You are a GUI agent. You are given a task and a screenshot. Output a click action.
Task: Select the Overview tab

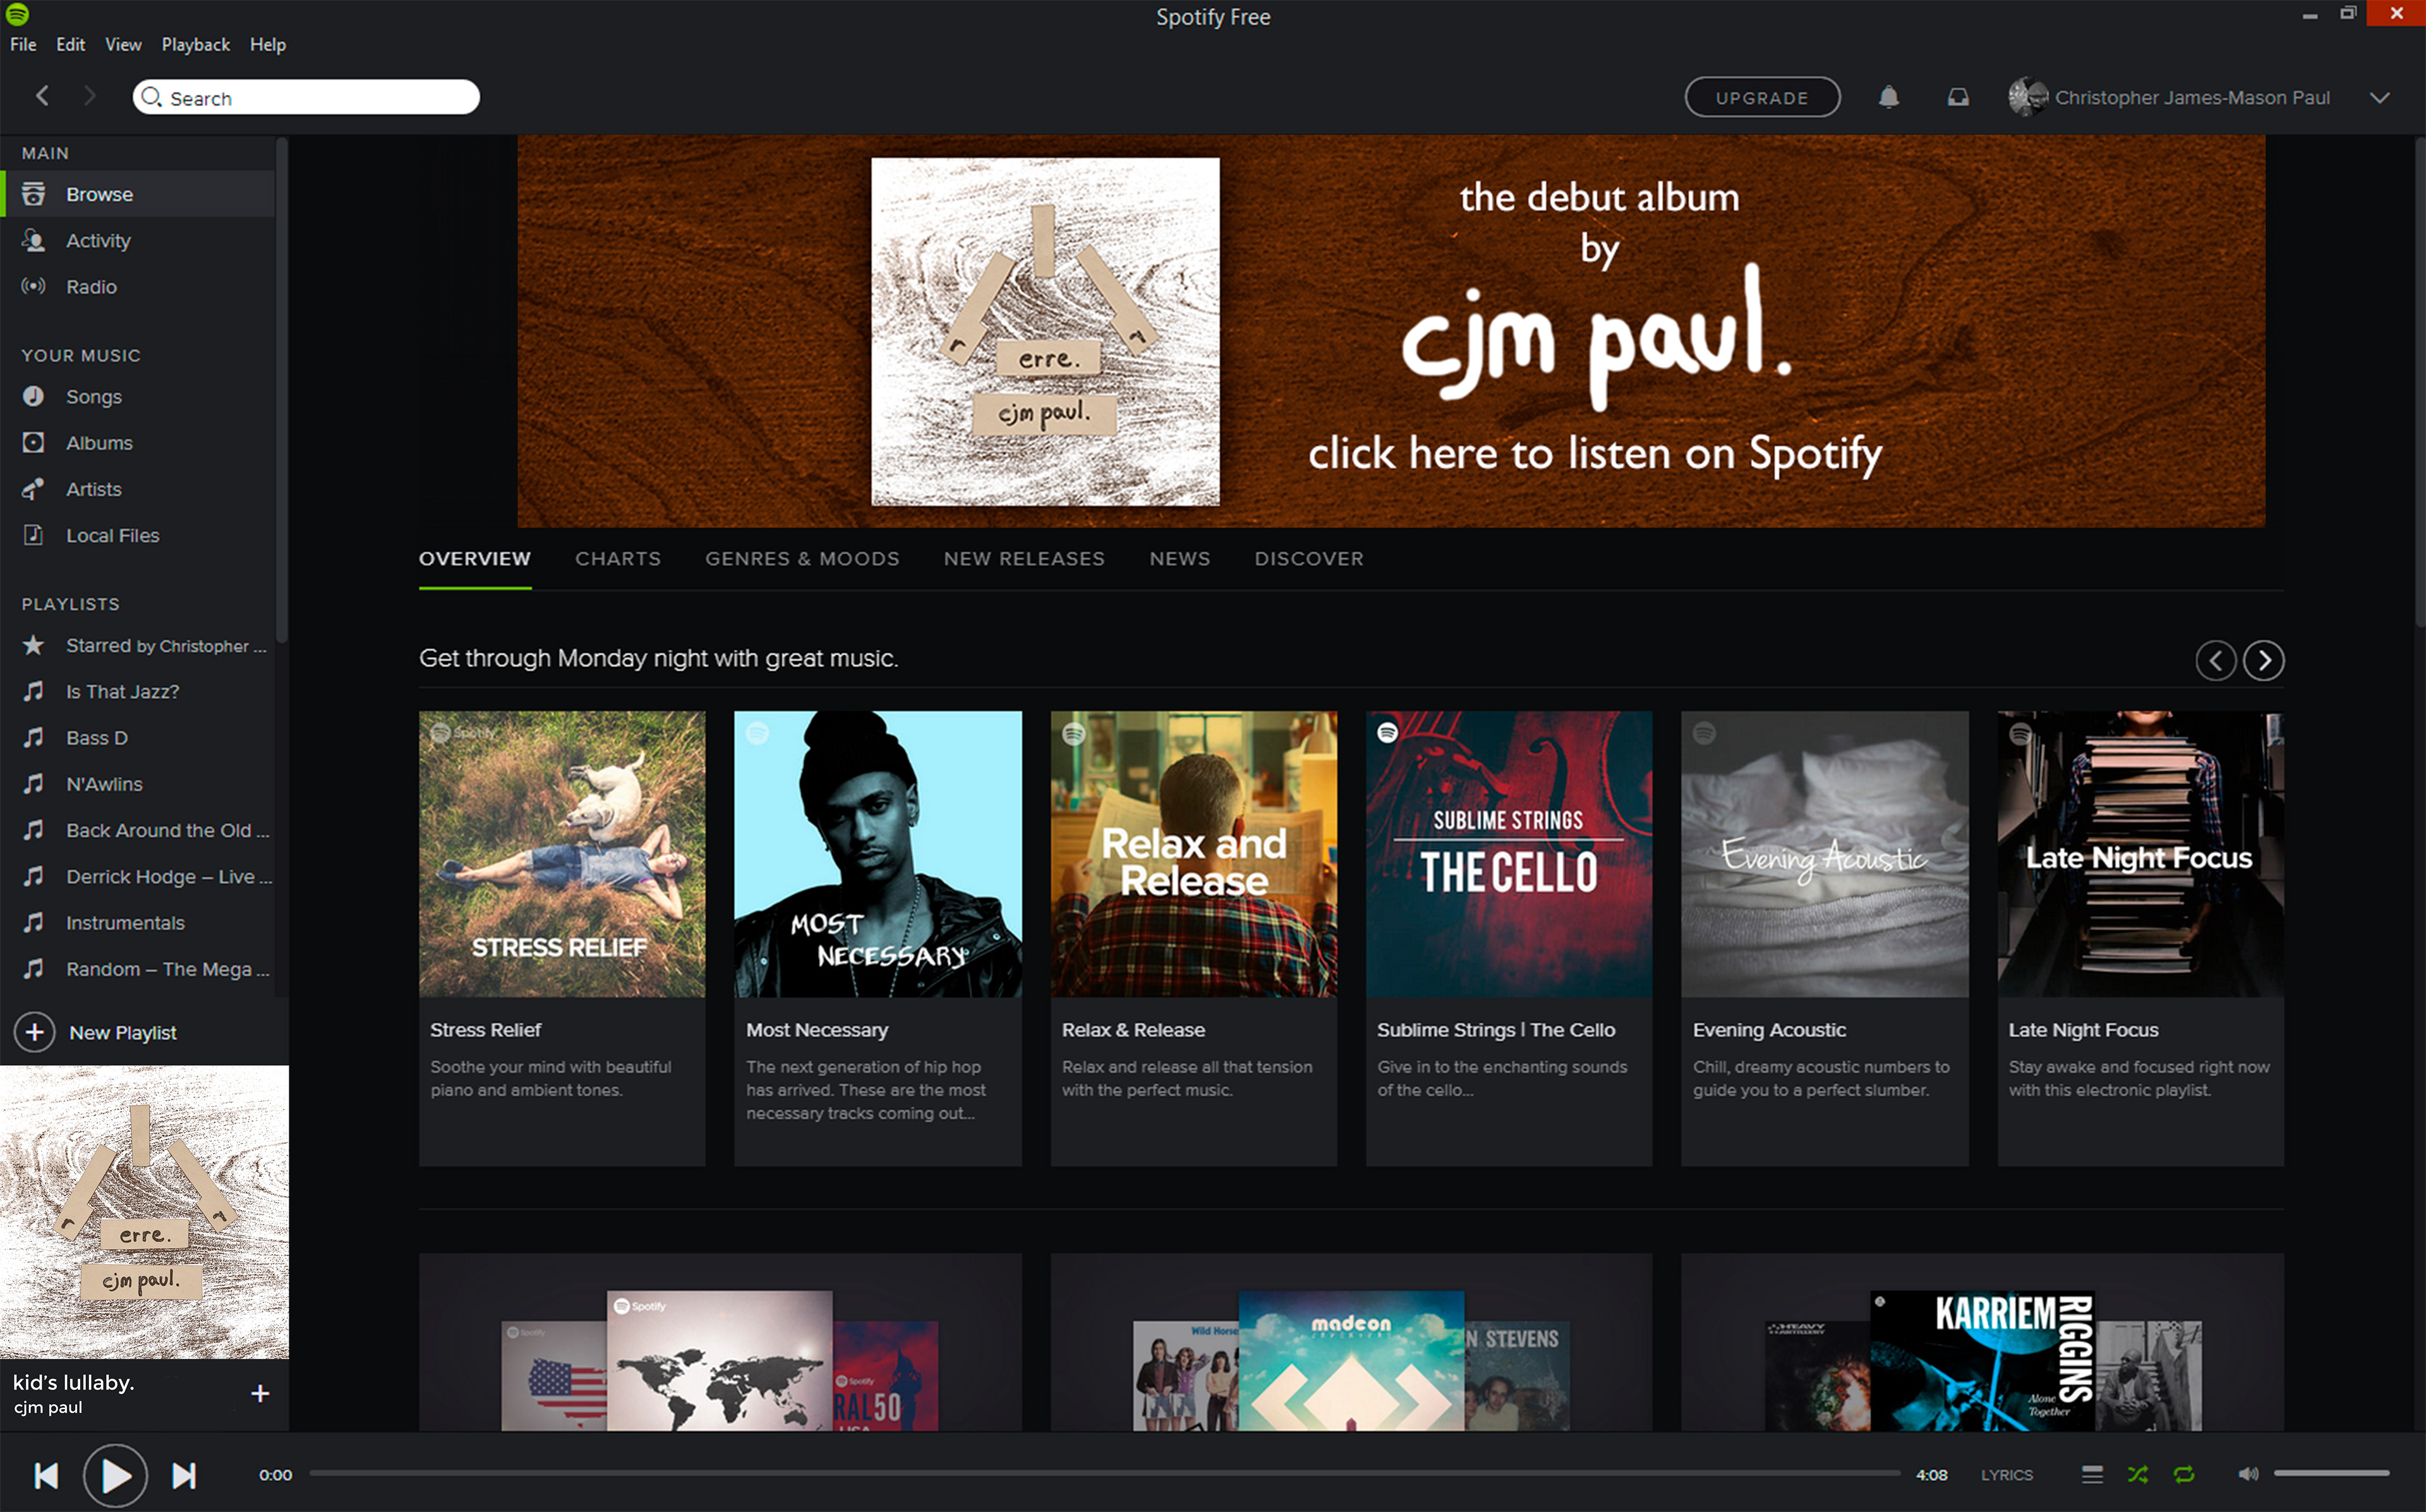(x=475, y=559)
